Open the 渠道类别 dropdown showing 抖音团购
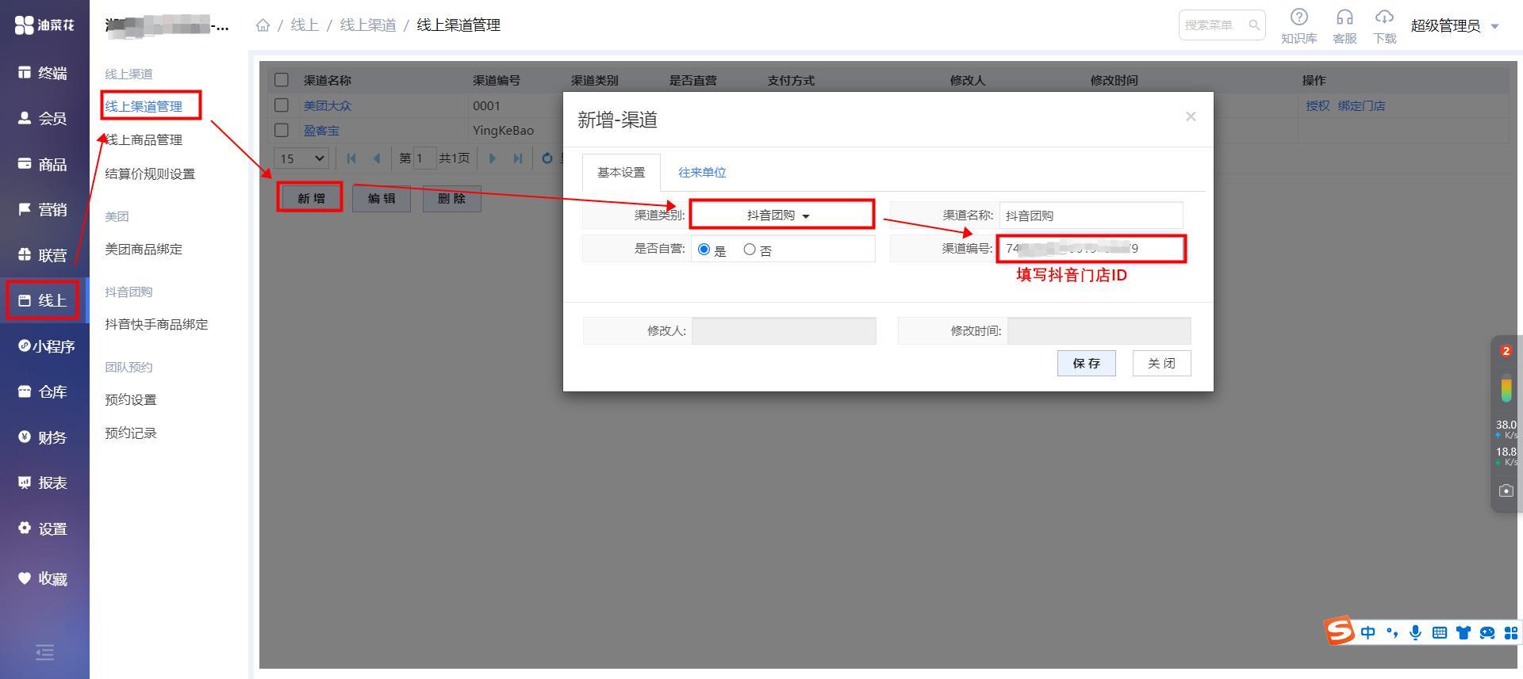 tap(782, 215)
